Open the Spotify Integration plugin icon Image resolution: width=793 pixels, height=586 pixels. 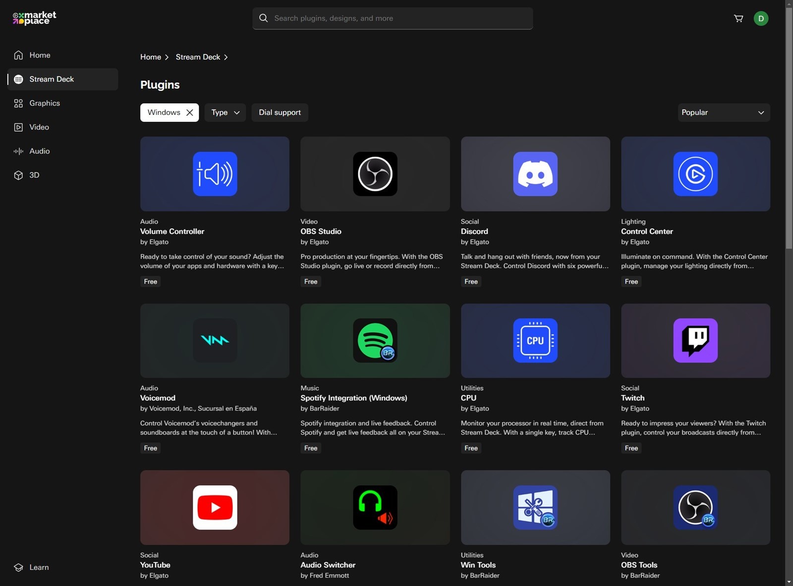tap(375, 340)
